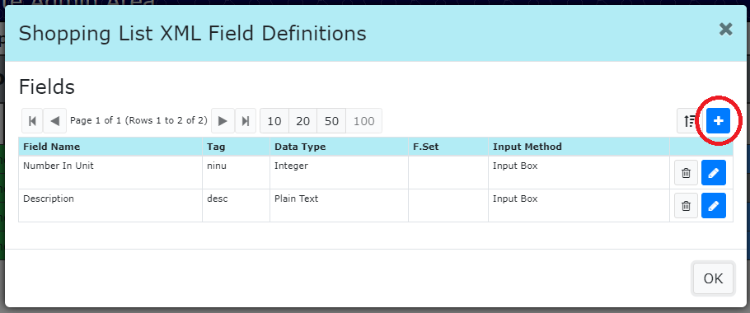Show 10 rows per page

(x=274, y=121)
